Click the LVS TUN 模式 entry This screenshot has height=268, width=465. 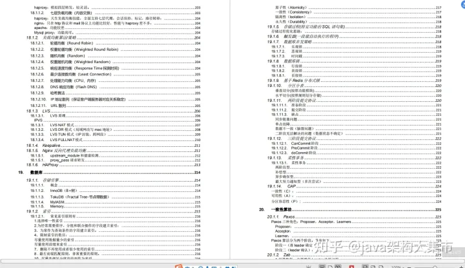pos(116,134)
